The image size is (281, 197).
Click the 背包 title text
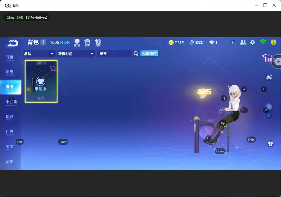(x=33, y=42)
